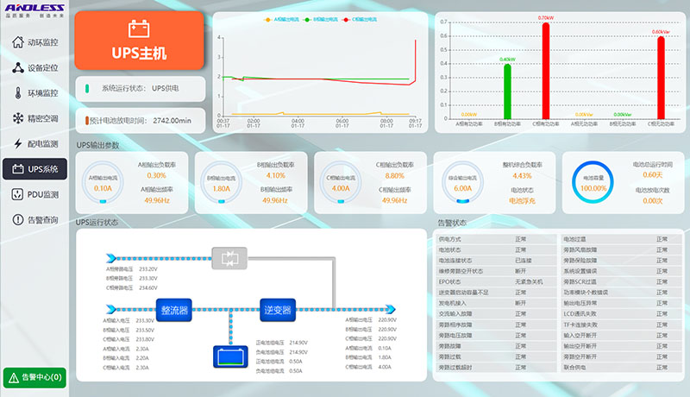Switch to the PDU监测 page

pyautogui.click(x=35, y=195)
